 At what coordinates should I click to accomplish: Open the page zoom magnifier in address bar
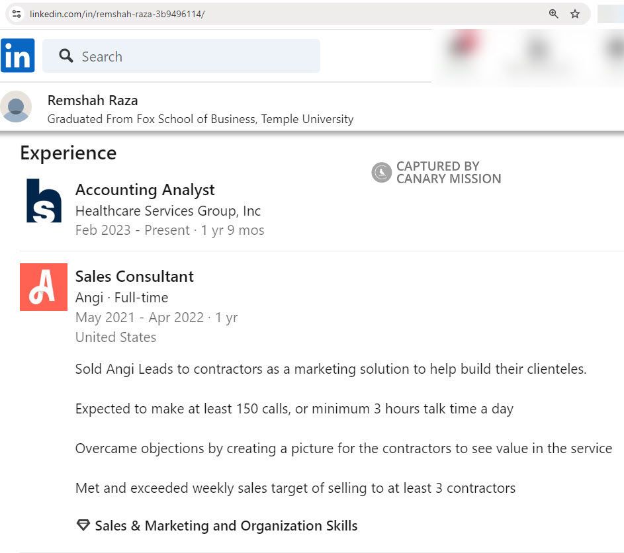(x=553, y=13)
